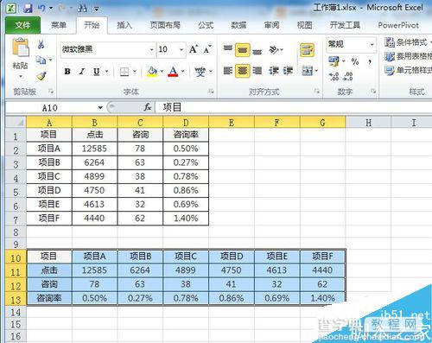Click the Paste clipboard icon
Image resolution: width=432 pixels, height=343 pixels.
pos(20,47)
